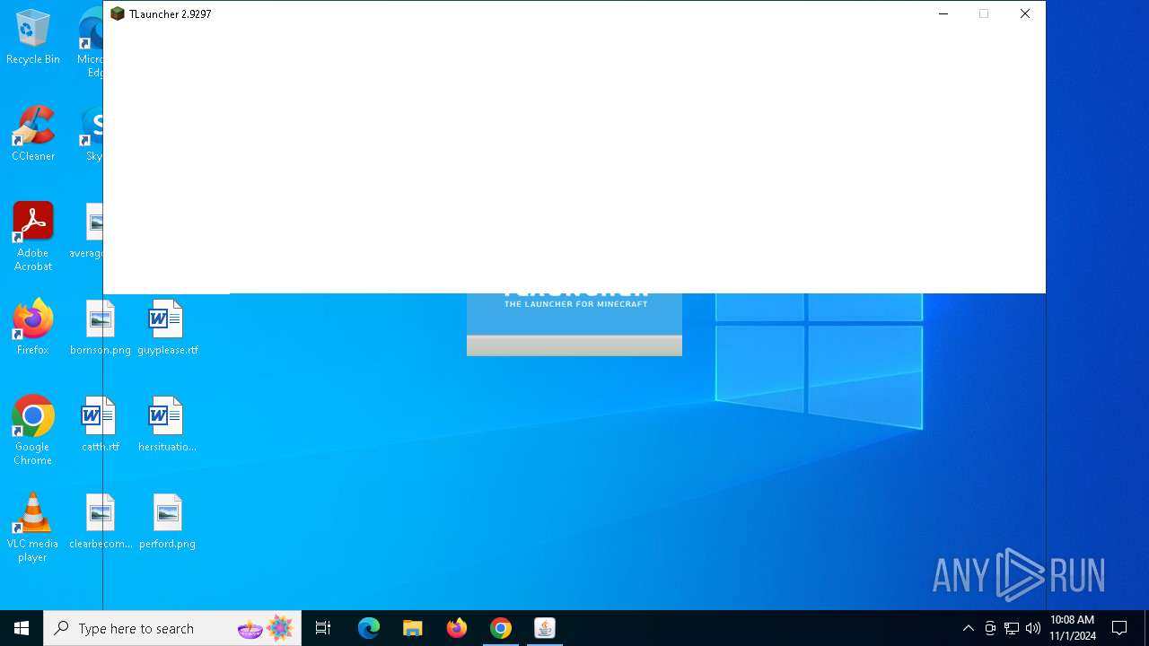Launch Firefox from desktop shortcut
This screenshot has width=1149, height=646.
33,327
